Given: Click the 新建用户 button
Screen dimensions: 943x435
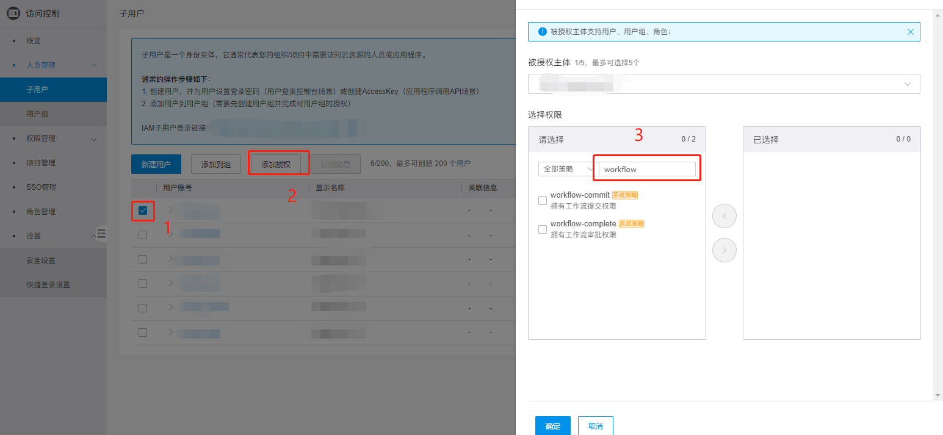Looking at the screenshot, I should click(156, 164).
